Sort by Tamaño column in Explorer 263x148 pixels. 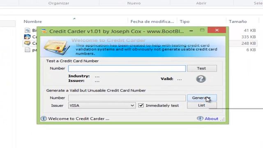pyautogui.click(x=238, y=21)
